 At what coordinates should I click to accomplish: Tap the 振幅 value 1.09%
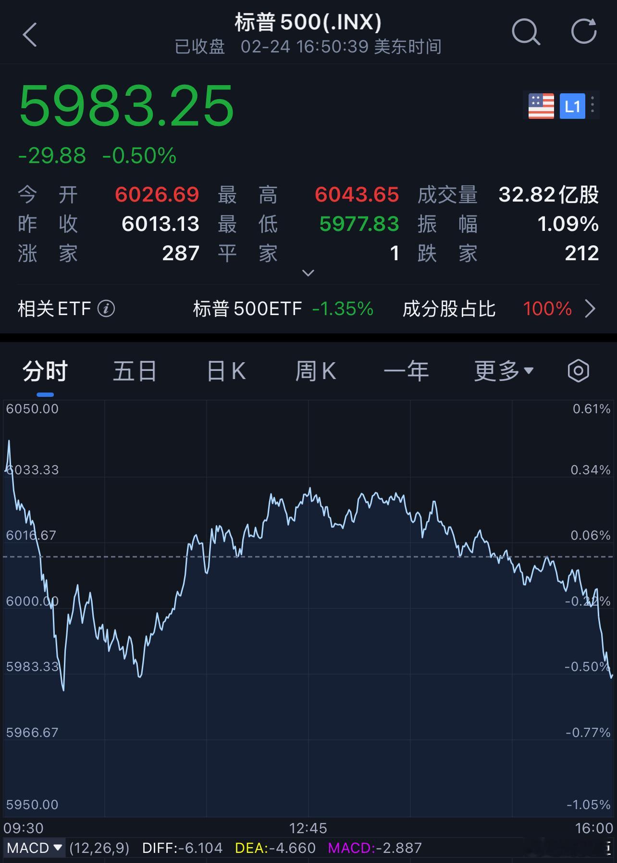pos(568,224)
